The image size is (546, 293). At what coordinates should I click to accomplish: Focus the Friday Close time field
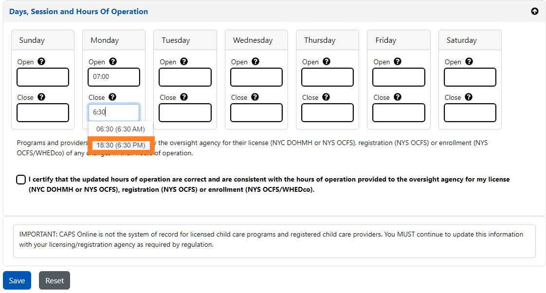tap(399, 112)
